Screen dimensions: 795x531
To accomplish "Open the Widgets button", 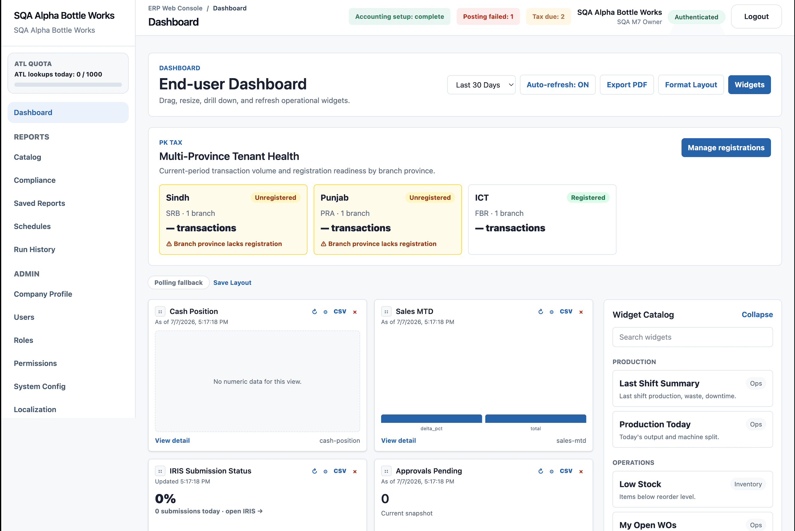I will click(749, 85).
